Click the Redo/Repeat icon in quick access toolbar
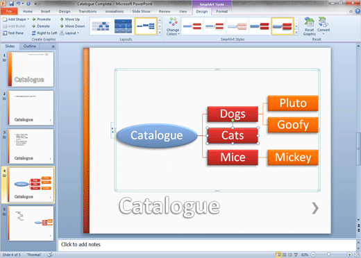Image resolution: width=361 pixels, height=258 pixels. [28, 3]
